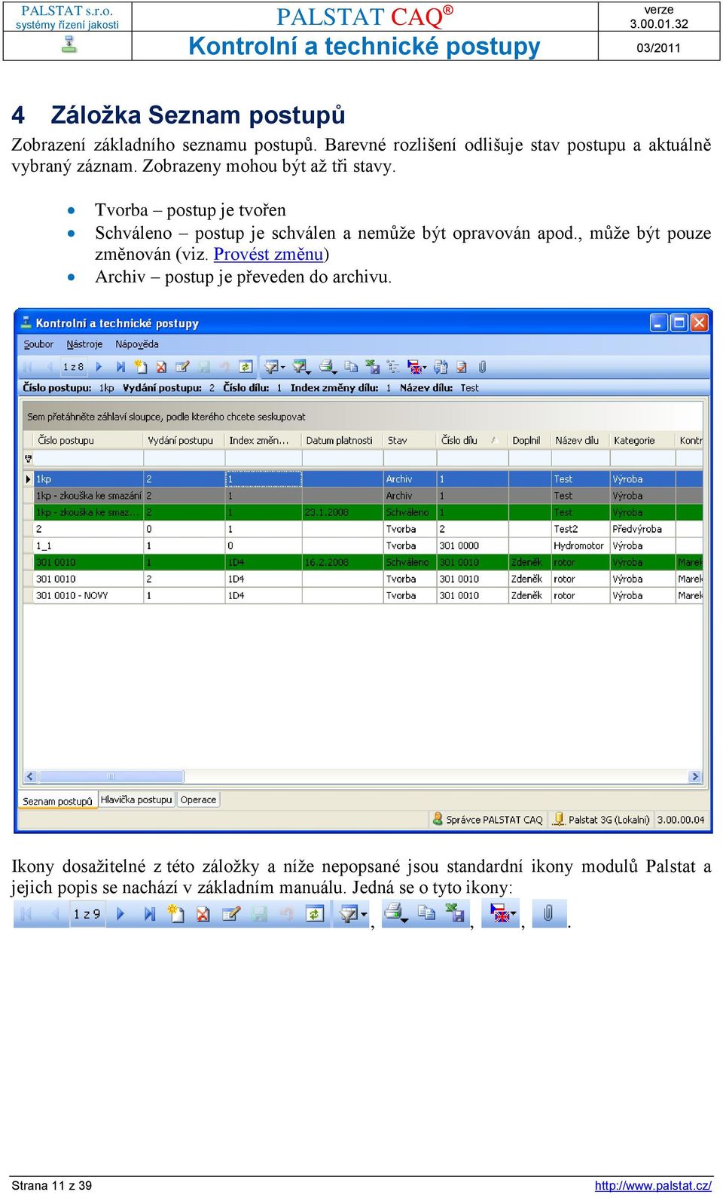Go to first record in window toolbar

(28, 367)
